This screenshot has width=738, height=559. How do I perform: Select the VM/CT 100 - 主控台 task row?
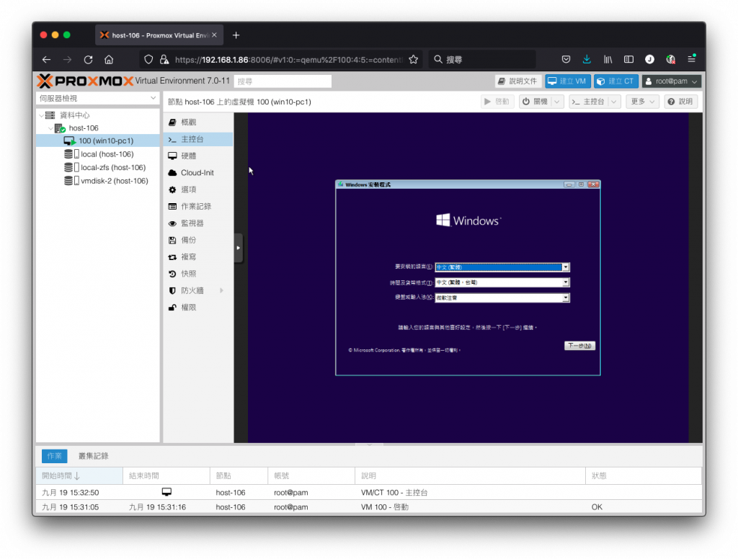[369, 493]
